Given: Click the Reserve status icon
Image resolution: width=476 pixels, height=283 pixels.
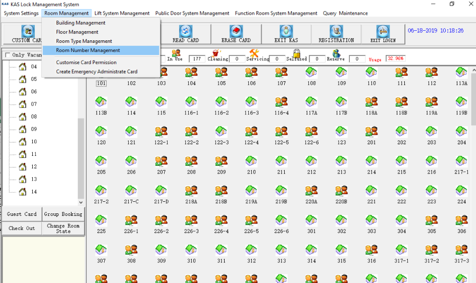Looking at the screenshot, I should (336, 53).
